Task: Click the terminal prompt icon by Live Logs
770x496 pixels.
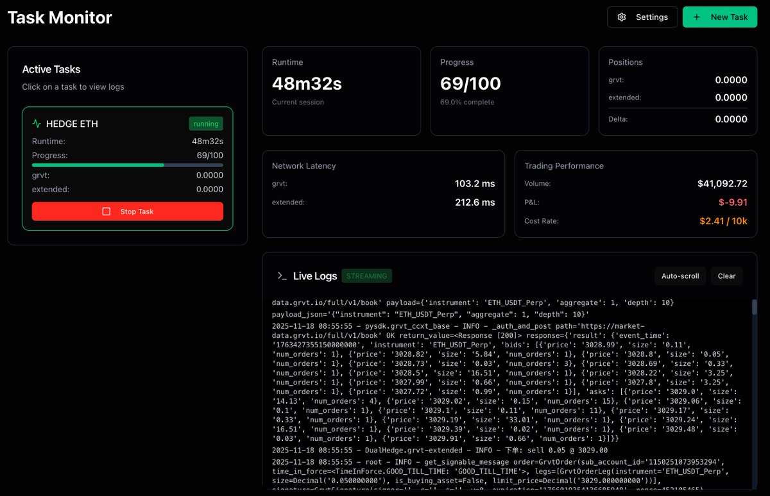Action: pyautogui.click(x=282, y=276)
